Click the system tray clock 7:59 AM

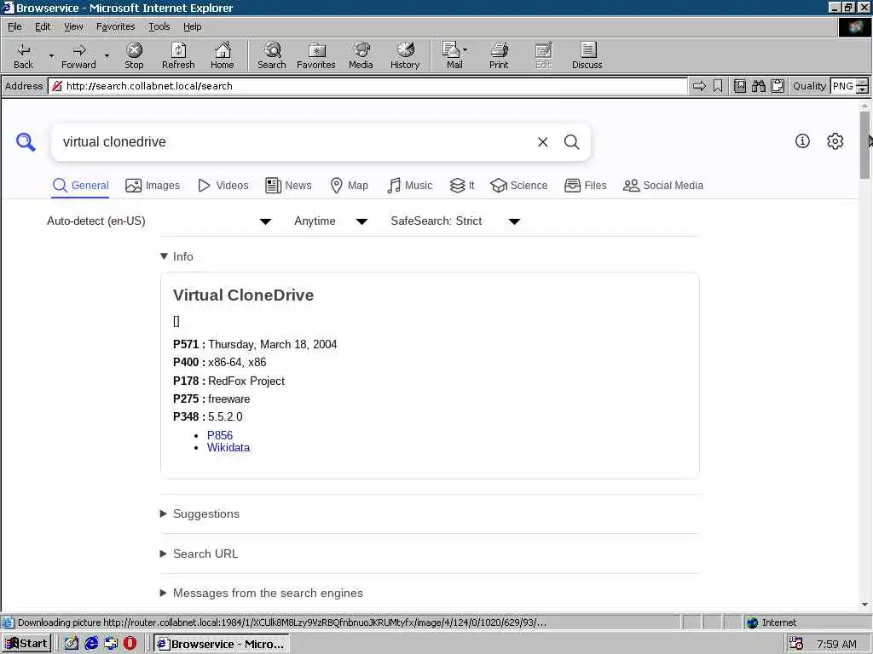(x=836, y=644)
